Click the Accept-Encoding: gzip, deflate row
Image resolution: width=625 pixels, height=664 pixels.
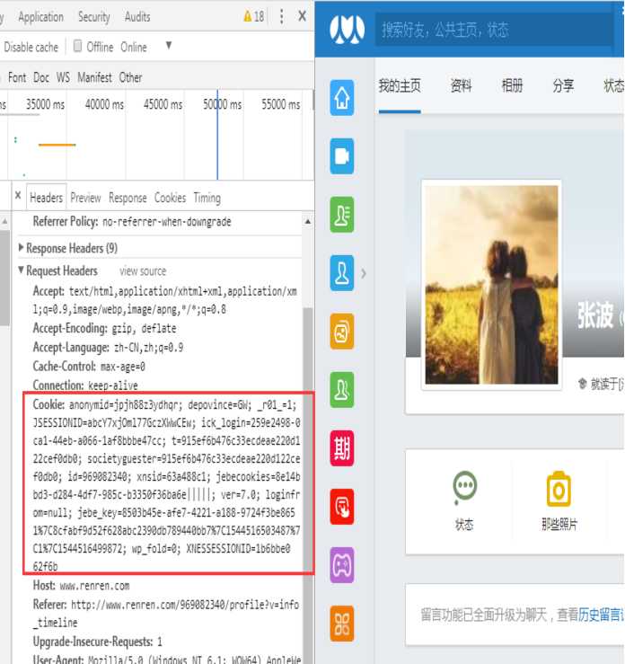point(104,328)
